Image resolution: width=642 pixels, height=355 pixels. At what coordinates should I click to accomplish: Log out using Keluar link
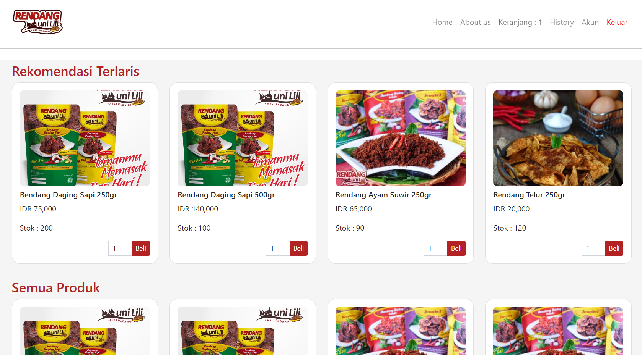click(x=617, y=22)
